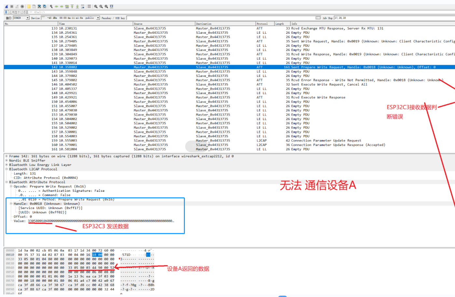This screenshot has height=297, width=455.
Task: Open the COM29 interface dropdown
Action: (x=27, y=18)
